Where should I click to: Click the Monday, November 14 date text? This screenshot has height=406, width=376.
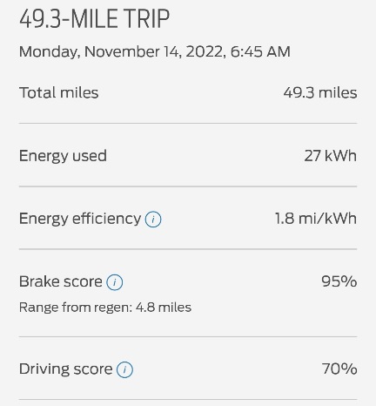[101, 52]
